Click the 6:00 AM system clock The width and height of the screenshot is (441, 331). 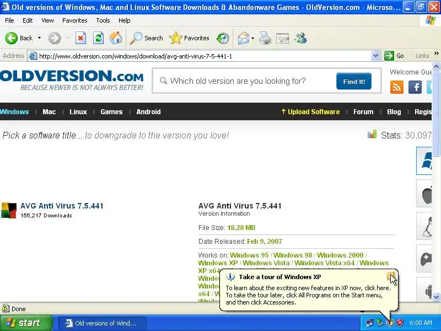tap(421, 323)
